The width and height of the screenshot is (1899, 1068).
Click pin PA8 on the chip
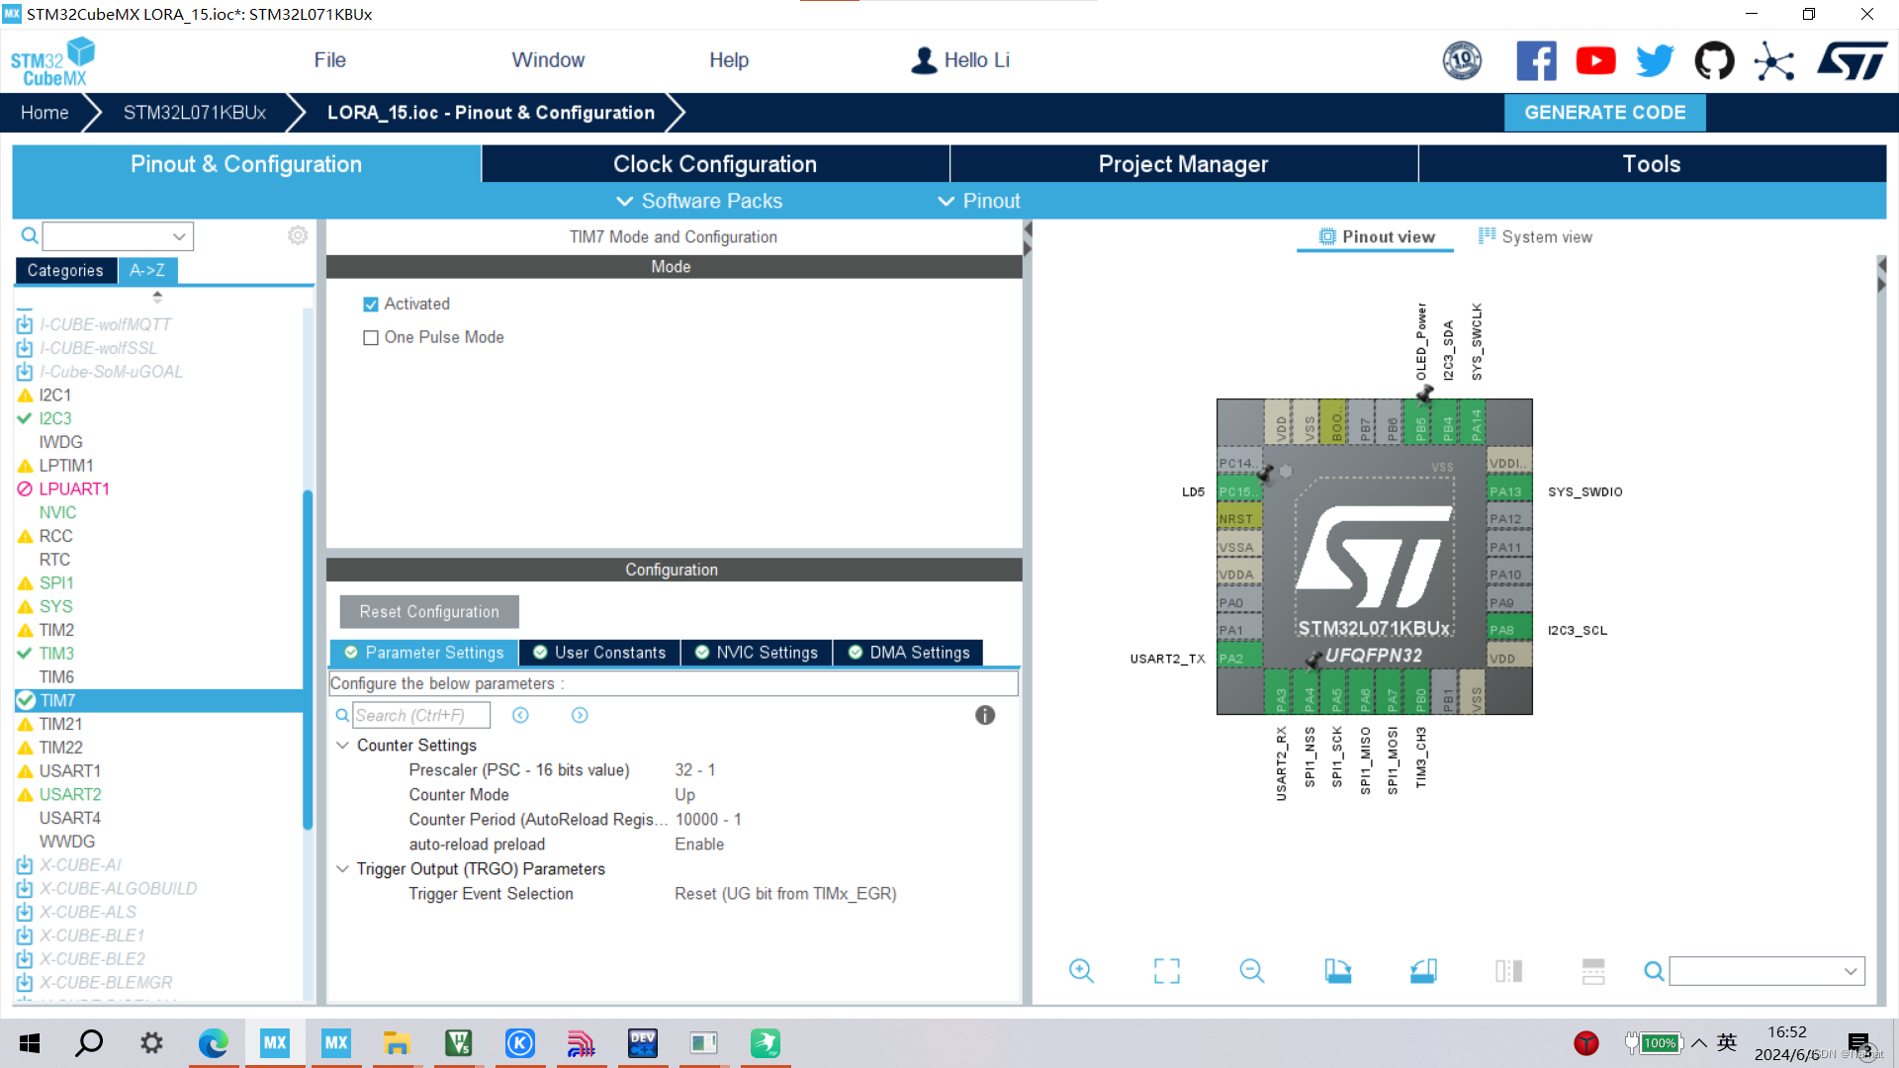coord(1508,630)
